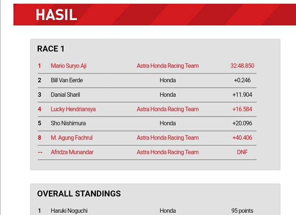Select M. Agung Fachrul row name
Viewport: 296px width, 215px height.
[x=71, y=138]
